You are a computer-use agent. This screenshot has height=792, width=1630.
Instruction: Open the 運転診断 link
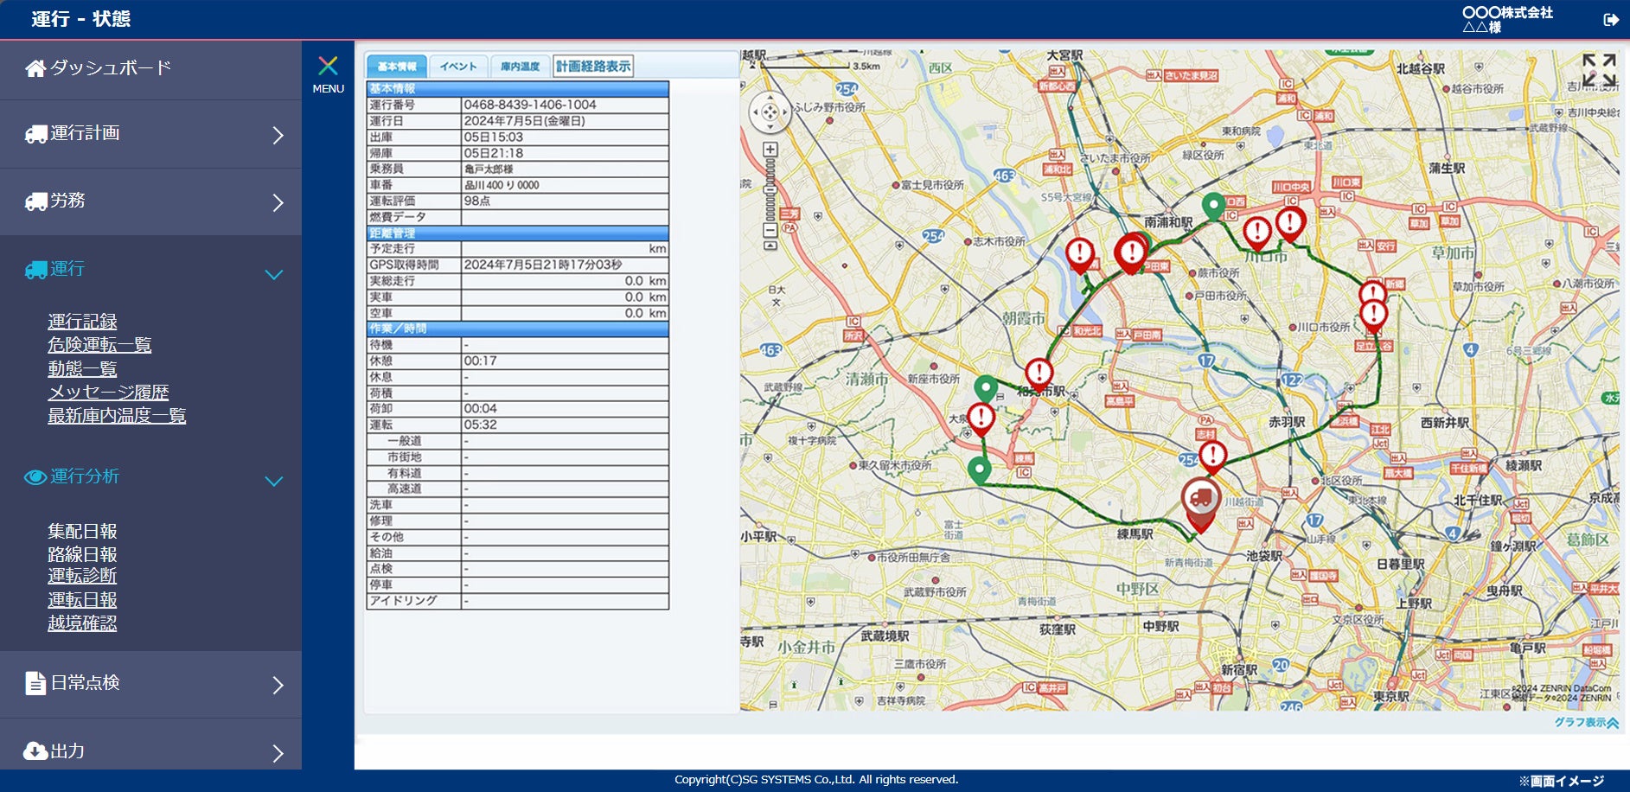[x=82, y=577]
